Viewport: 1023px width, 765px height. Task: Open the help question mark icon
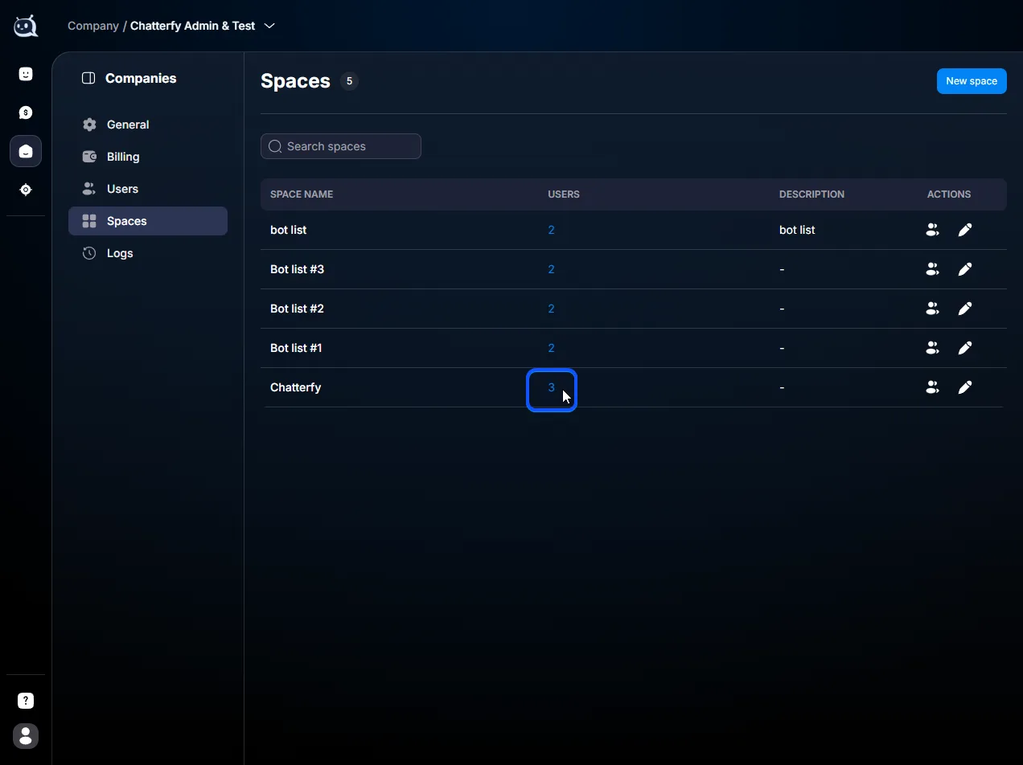tap(26, 701)
